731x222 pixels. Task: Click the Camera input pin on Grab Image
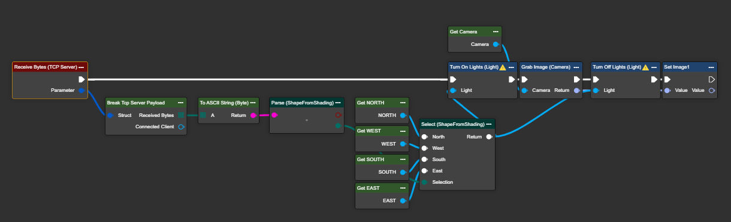(x=524, y=91)
